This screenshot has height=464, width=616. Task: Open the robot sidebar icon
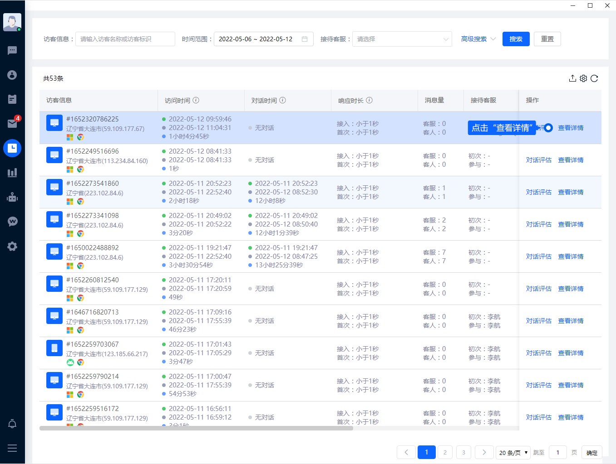[12, 197]
